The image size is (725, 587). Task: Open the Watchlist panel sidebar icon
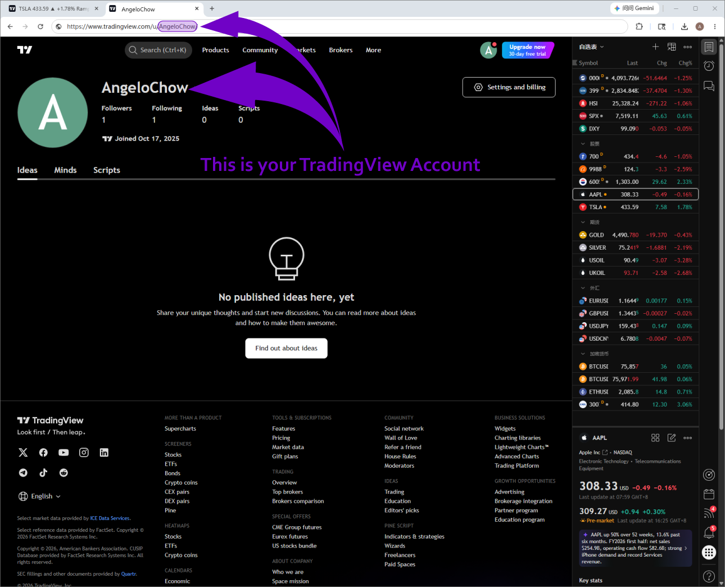(709, 47)
